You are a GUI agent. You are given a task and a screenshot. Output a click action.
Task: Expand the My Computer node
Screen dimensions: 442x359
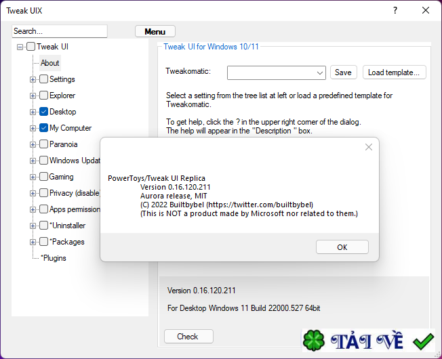click(33, 129)
